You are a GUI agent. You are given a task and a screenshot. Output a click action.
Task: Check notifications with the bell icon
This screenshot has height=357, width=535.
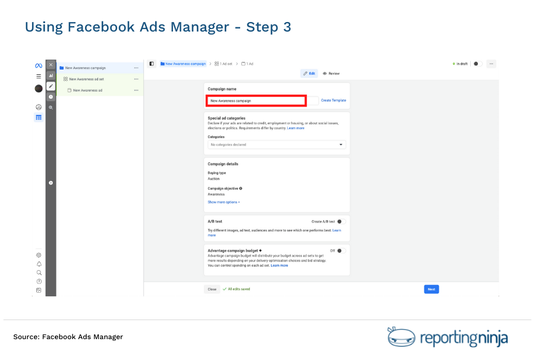[39, 264]
